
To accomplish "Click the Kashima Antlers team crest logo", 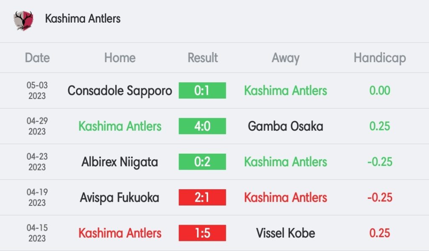I will [x=23, y=20].
